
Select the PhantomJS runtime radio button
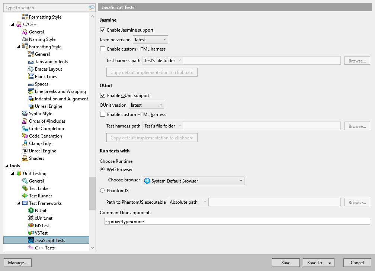(x=102, y=190)
